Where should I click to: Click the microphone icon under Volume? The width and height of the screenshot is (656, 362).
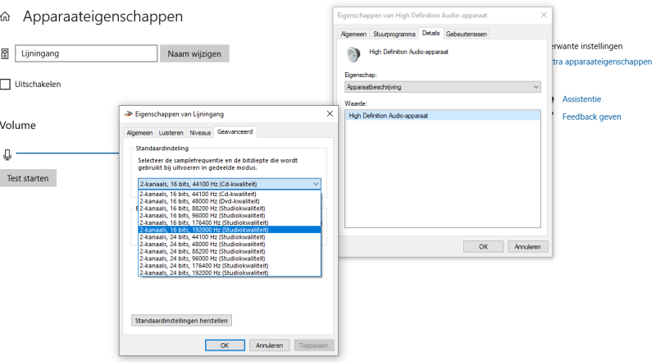pyautogui.click(x=7, y=154)
